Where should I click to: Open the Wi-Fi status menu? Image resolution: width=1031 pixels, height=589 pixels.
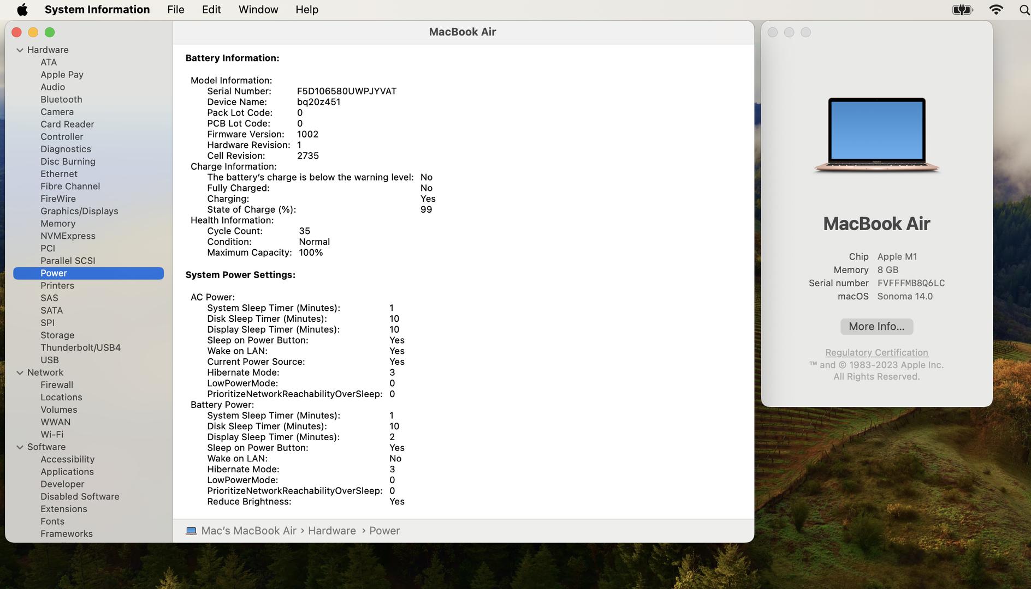coord(996,9)
